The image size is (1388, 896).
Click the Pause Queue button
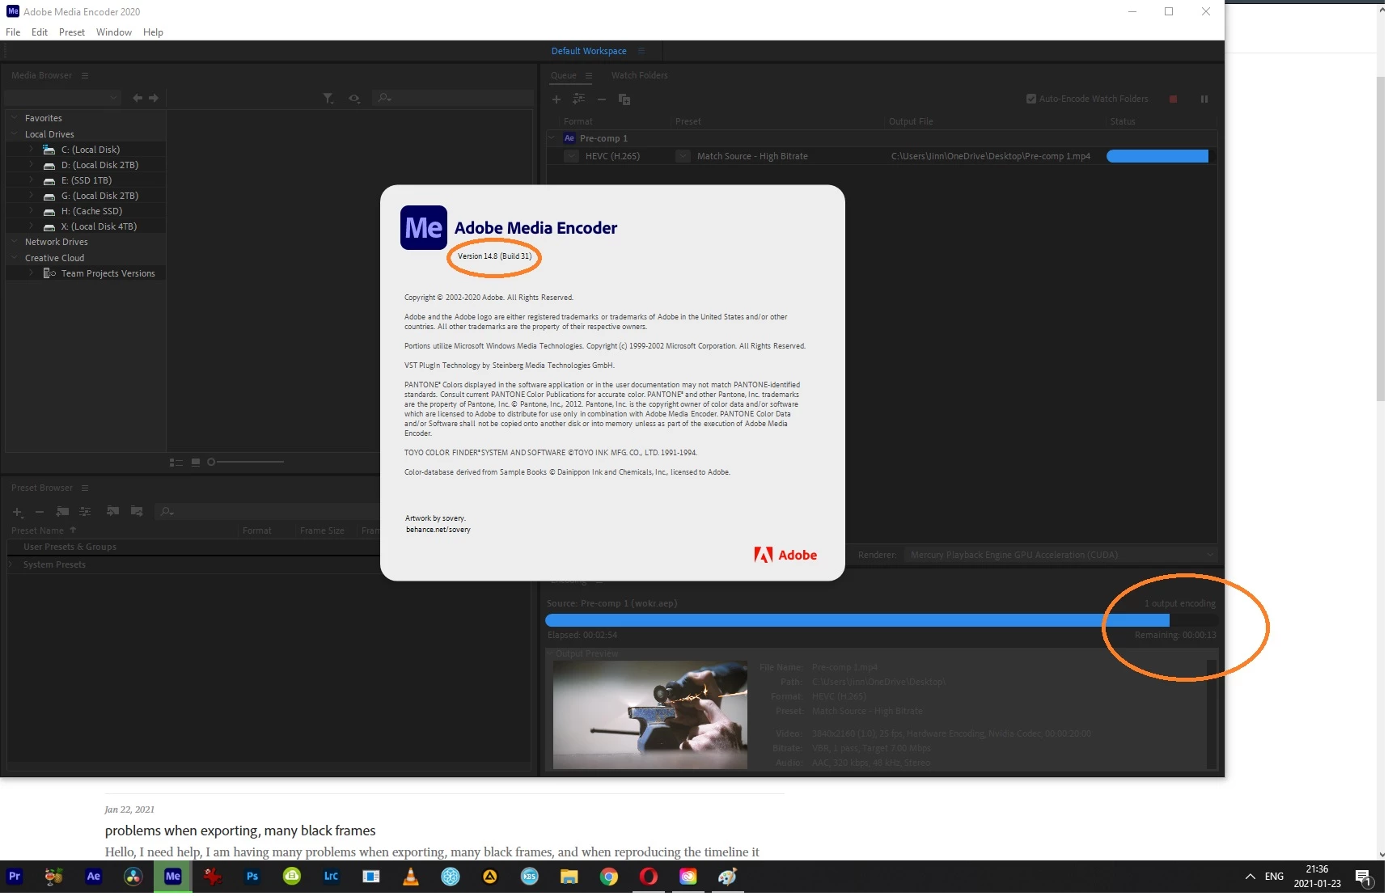(x=1204, y=99)
